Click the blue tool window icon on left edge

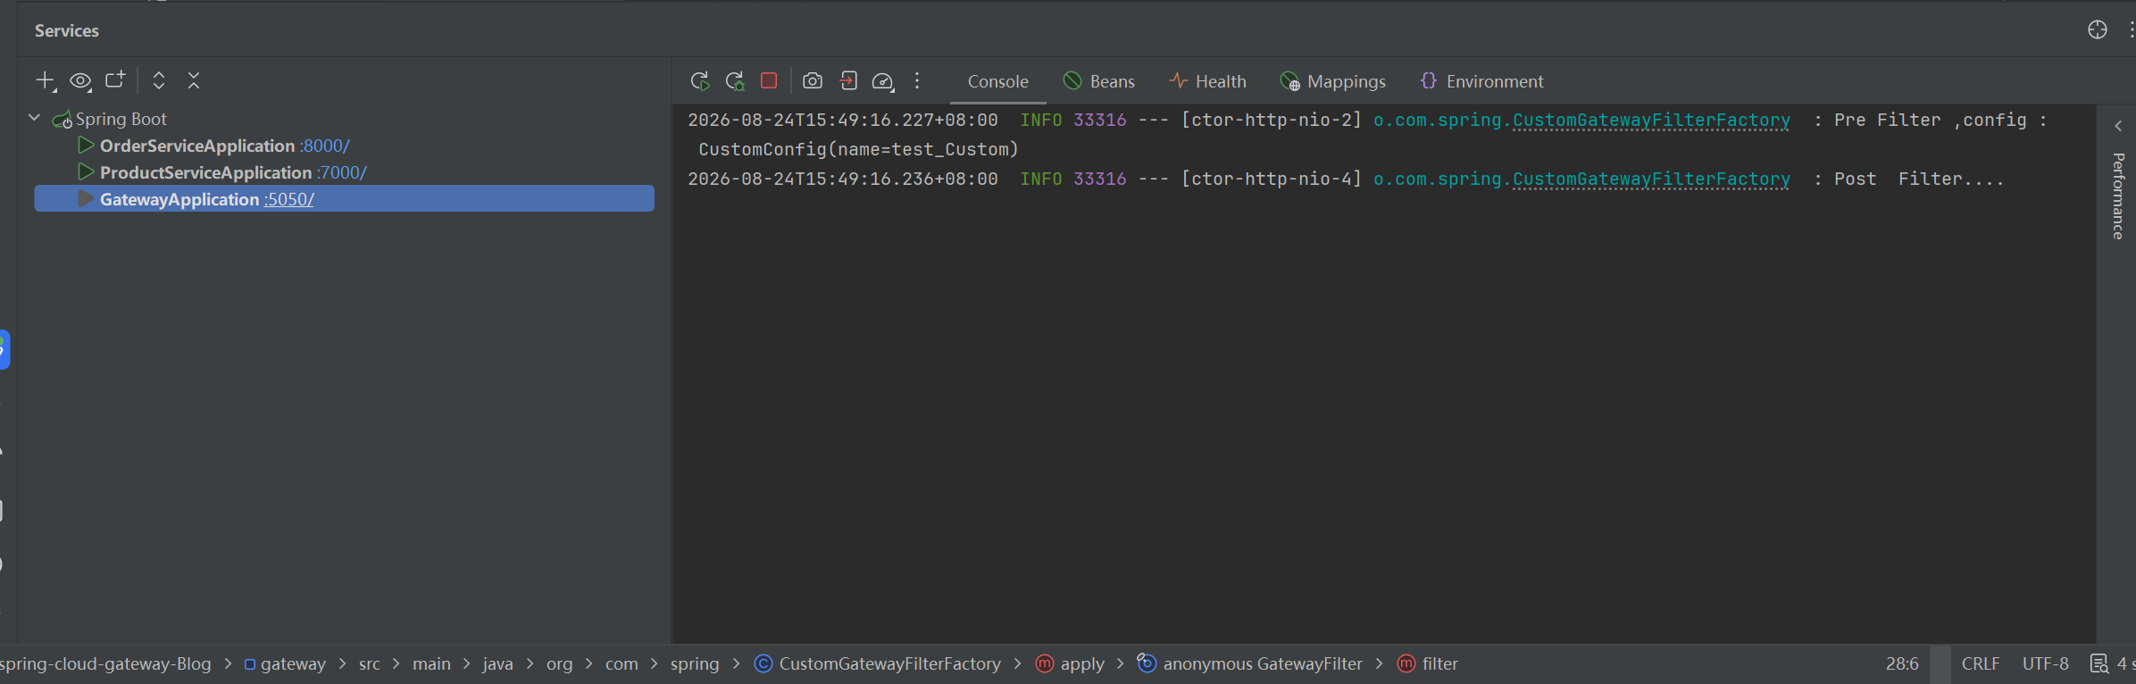(4, 349)
